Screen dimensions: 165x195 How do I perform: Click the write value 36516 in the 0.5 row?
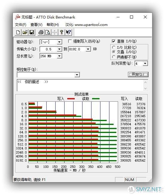point(126,104)
